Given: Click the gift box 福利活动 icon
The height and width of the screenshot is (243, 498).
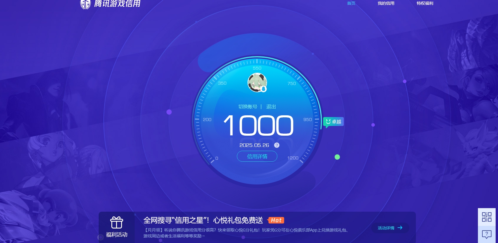Looking at the screenshot, I should [x=117, y=223].
